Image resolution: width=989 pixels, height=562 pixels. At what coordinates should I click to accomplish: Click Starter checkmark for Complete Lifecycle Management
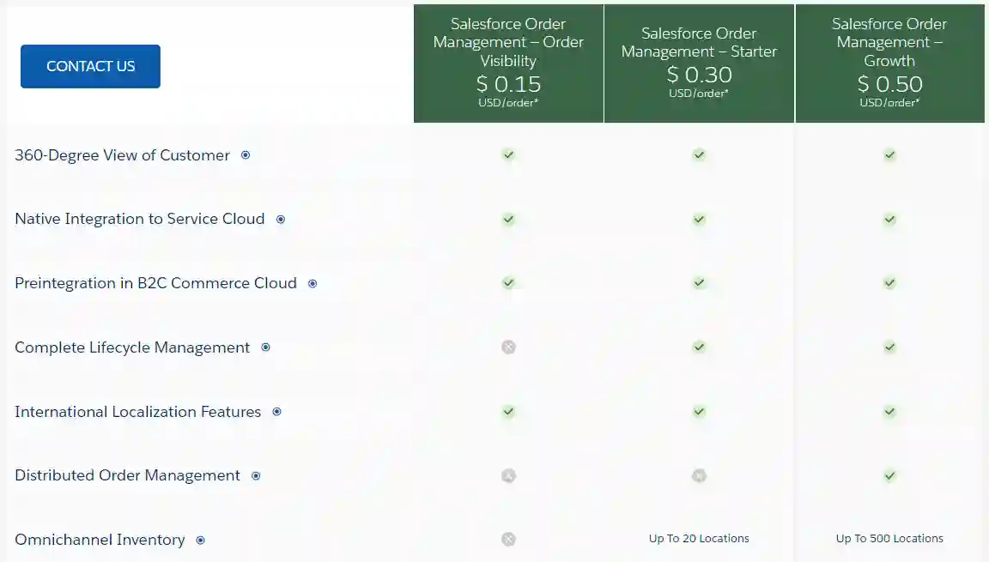tap(699, 347)
